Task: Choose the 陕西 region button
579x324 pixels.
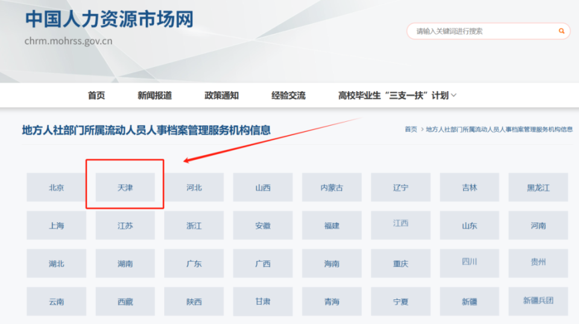Action: 194,302
